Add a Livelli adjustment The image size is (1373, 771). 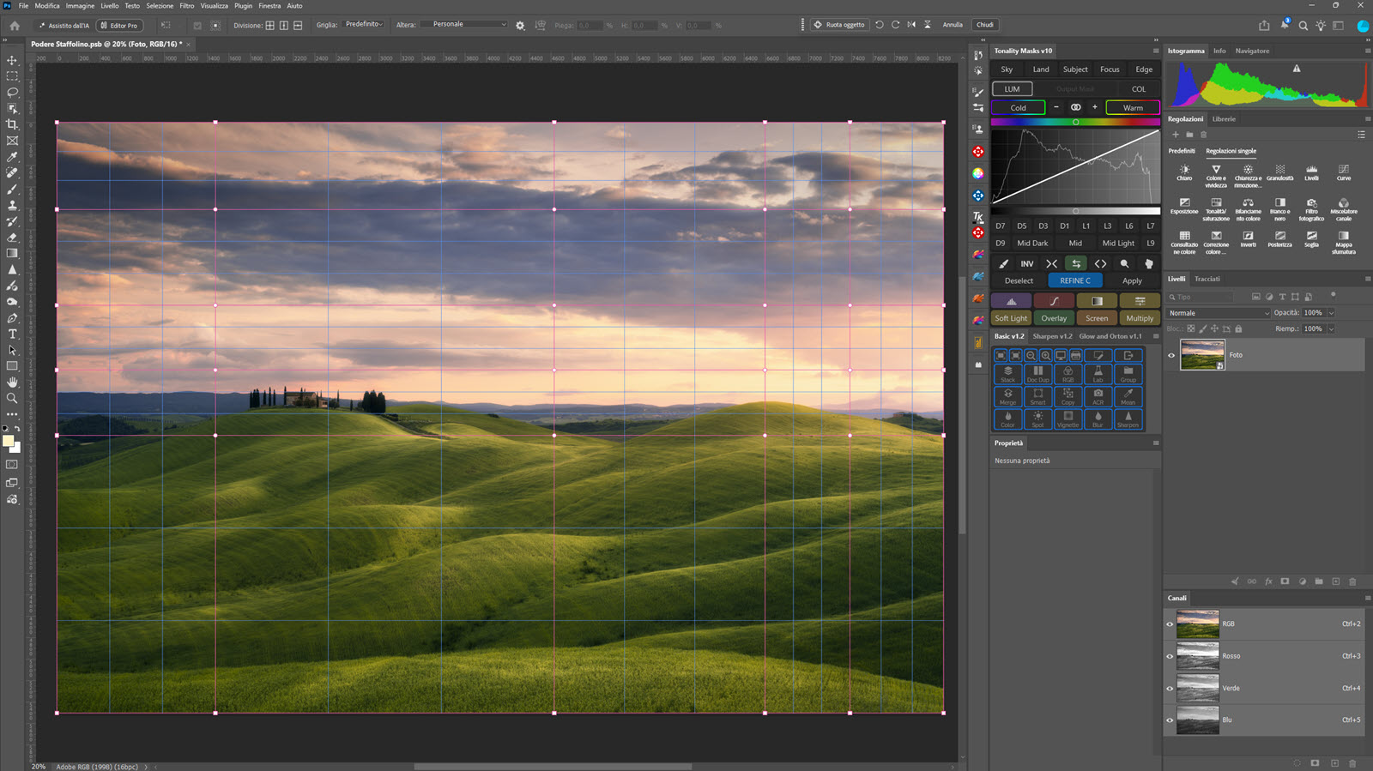(1311, 172)
